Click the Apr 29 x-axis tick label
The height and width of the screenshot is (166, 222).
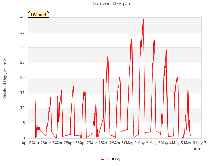(109, 143)
